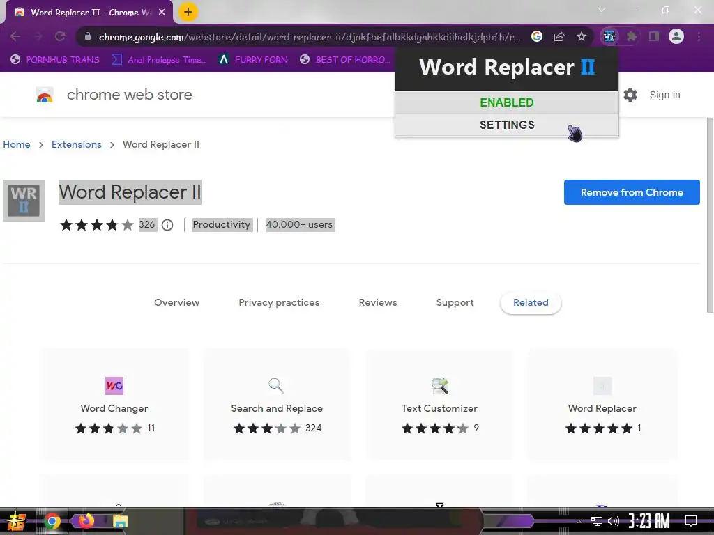Switch to the Overview tab
Viewport: 714px width, 535px height.
pyautogui.click(x=176, y=302)
